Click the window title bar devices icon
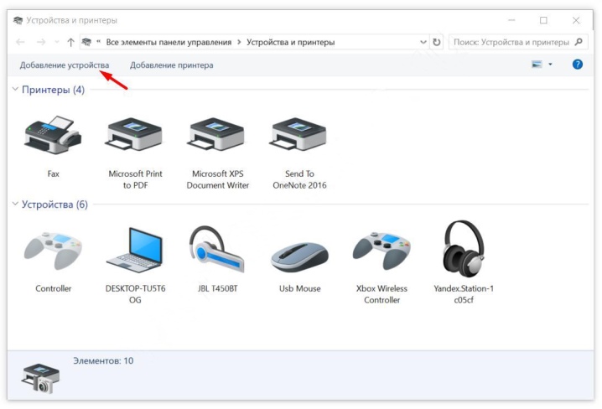 pos(18,20)
